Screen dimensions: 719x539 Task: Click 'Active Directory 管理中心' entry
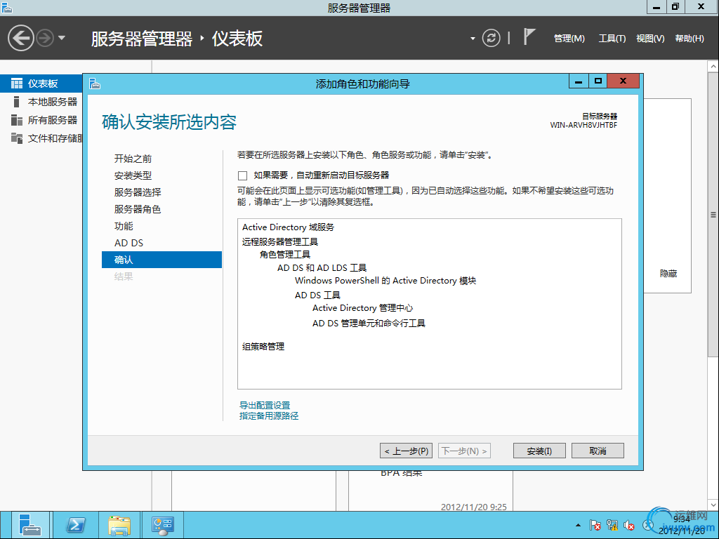tap(363, 308)
